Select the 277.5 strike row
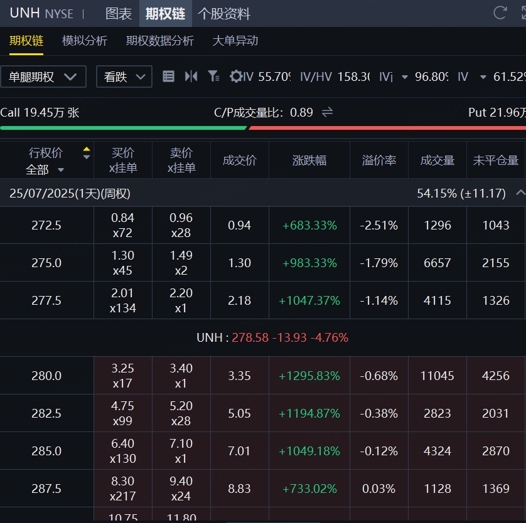This screenshot has width=526, height=523. pyautogui.click(x=263, y=300)
